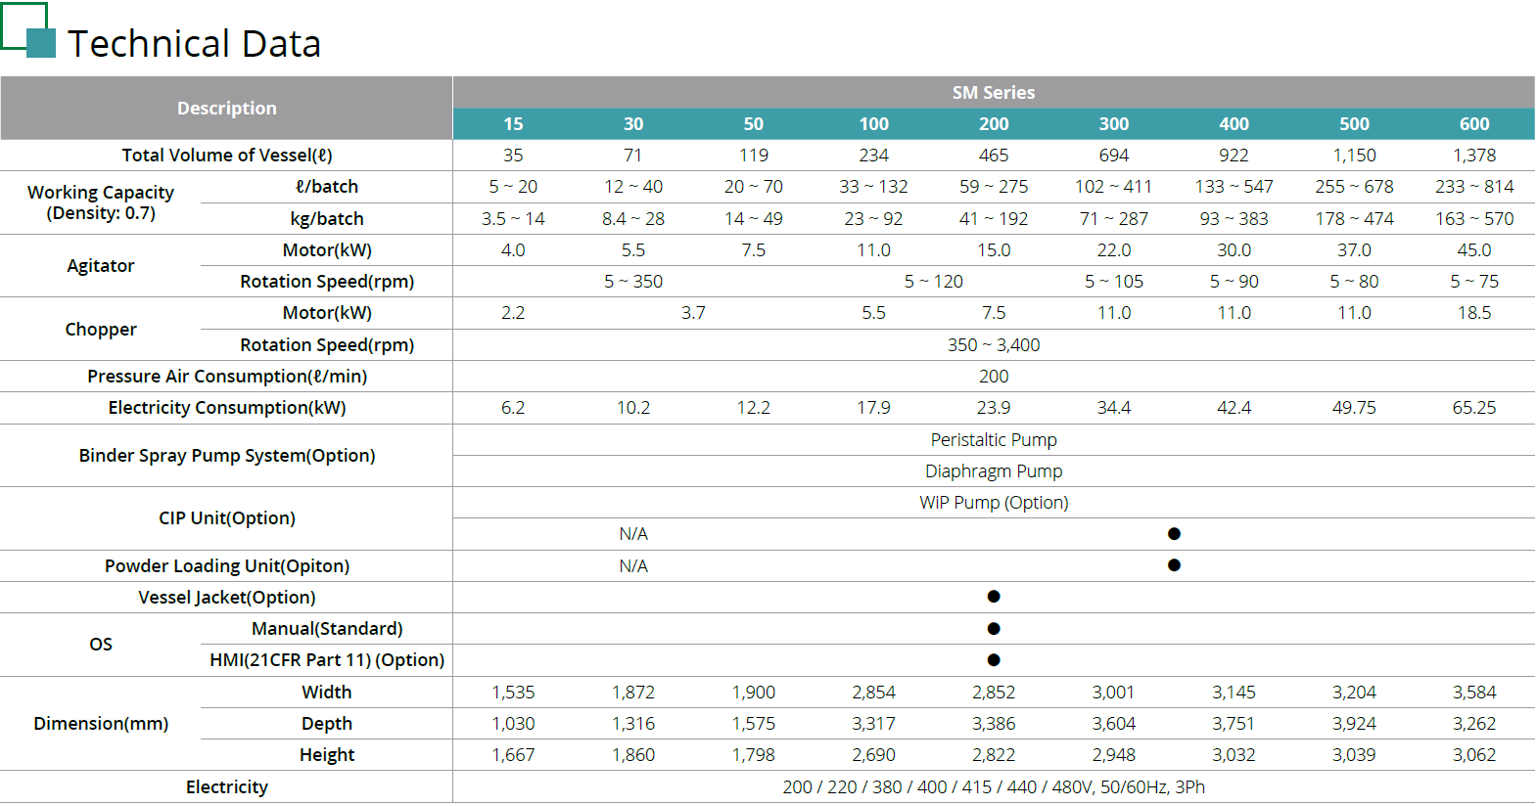The image size is (1537, 806).
Task: Select the 15 model column header
Action: coord(513,124)
